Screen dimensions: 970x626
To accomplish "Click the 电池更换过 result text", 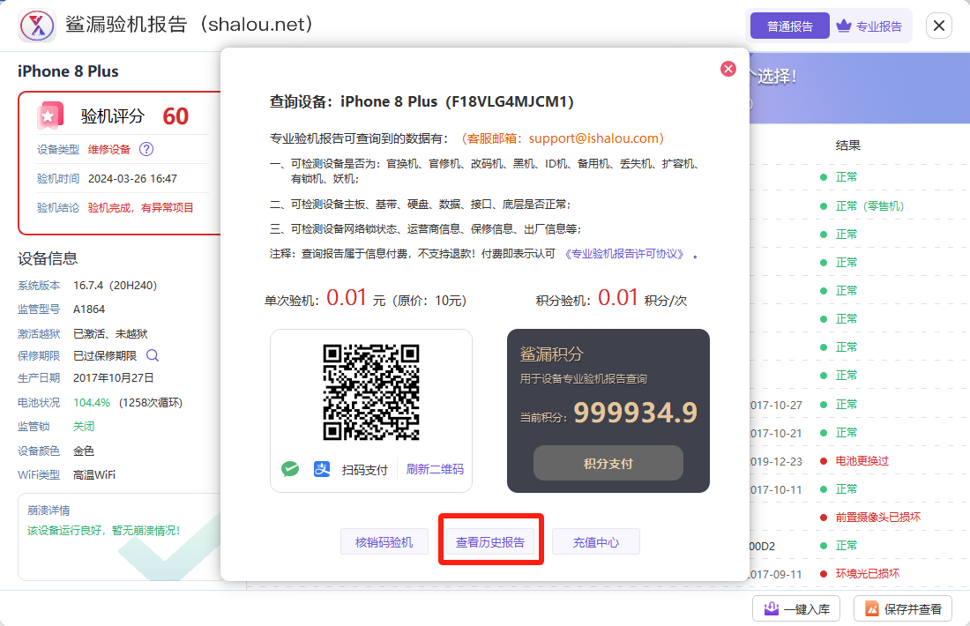I will pos(862,461).
